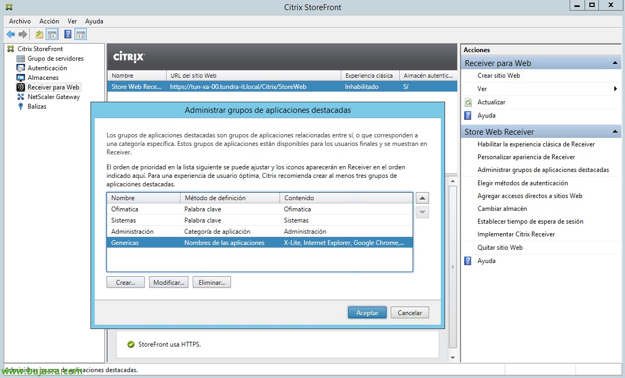Click Personalizar apariencia de Receiver

(526, 157)
